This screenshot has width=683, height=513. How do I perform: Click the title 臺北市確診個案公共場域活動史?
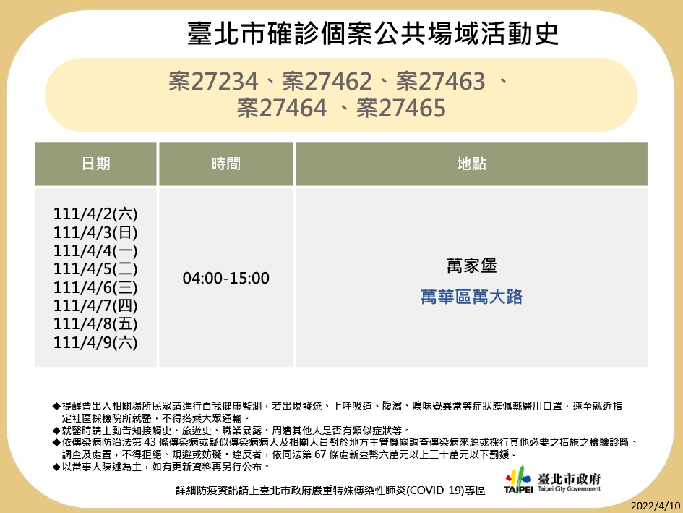tap(373, 33)
